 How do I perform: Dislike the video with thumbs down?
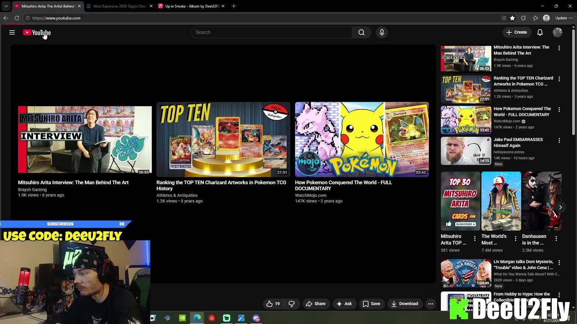coord(292,304)
